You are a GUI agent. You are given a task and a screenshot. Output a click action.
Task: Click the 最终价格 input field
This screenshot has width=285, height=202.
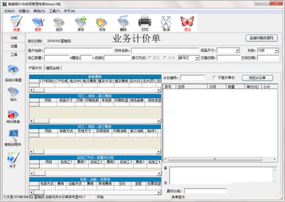click(205, 191)
